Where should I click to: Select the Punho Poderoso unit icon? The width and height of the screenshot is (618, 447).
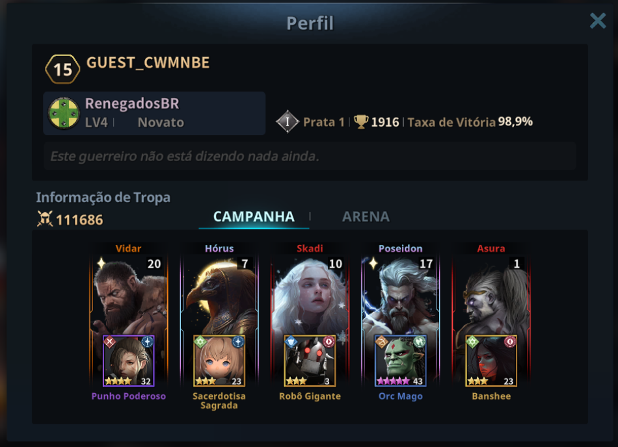129,361
